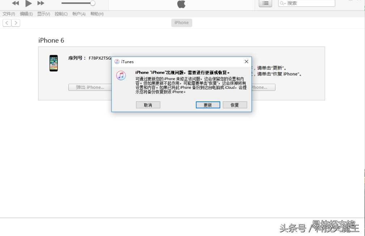Open the 编辑(E) menu

(x=26, y=14)
